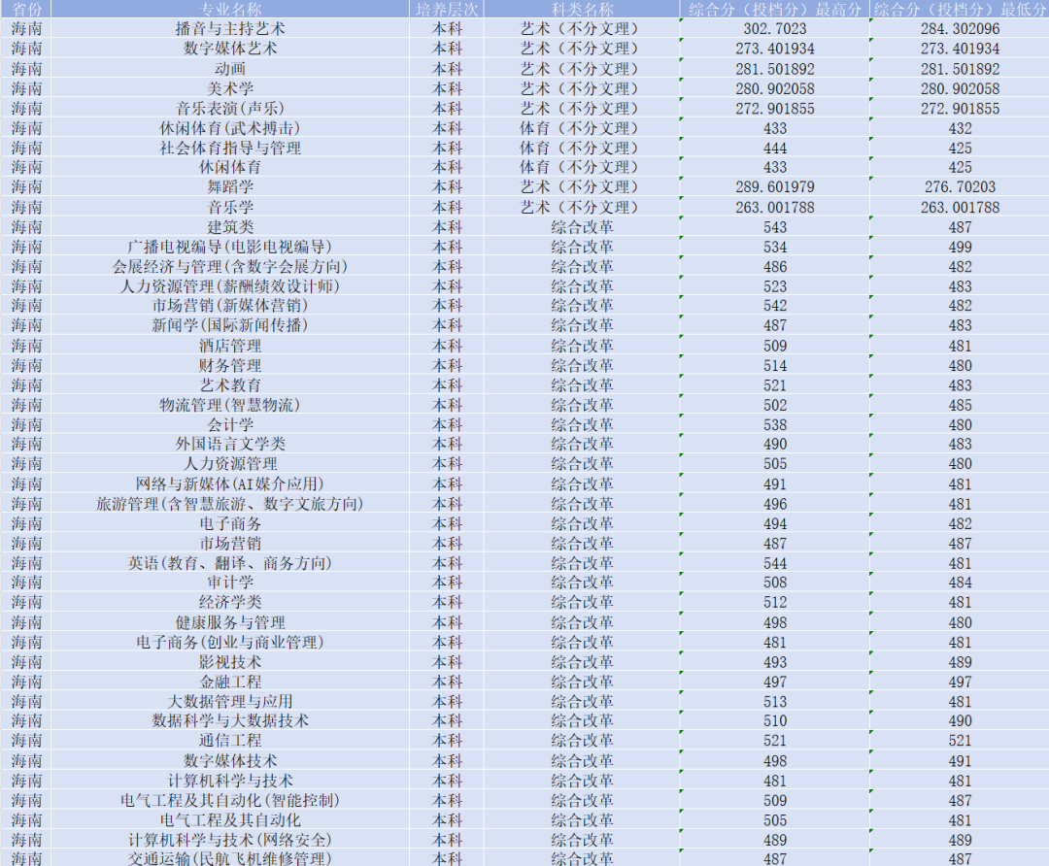The width and height of the screenshot is (1049, 866).
Task: Click the 514 score in 财务管理 row
Action: pos(775,366)
